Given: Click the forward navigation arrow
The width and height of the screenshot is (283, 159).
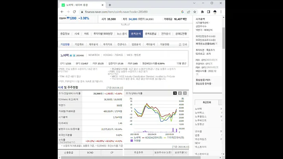Looking at the screenshot, I should point(68,12).
